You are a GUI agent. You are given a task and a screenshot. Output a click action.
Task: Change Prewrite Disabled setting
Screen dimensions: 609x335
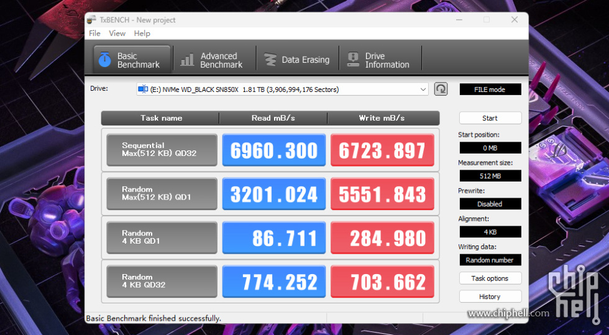coord(490,204)
